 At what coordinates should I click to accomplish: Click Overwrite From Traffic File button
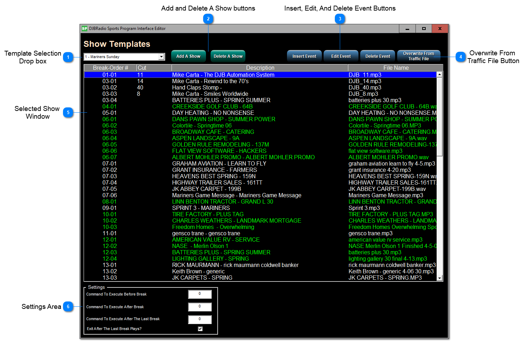tap(419, 56)
